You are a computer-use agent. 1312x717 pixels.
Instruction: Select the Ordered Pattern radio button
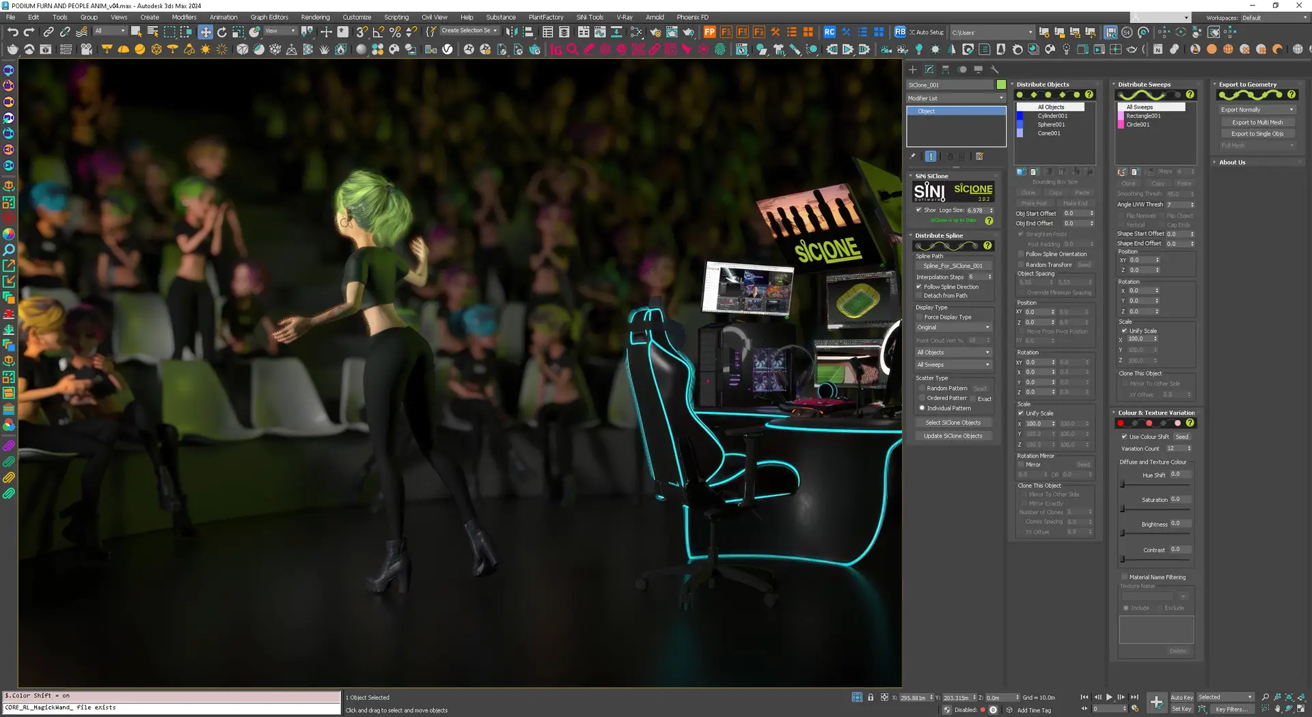[x=922, y=398]
